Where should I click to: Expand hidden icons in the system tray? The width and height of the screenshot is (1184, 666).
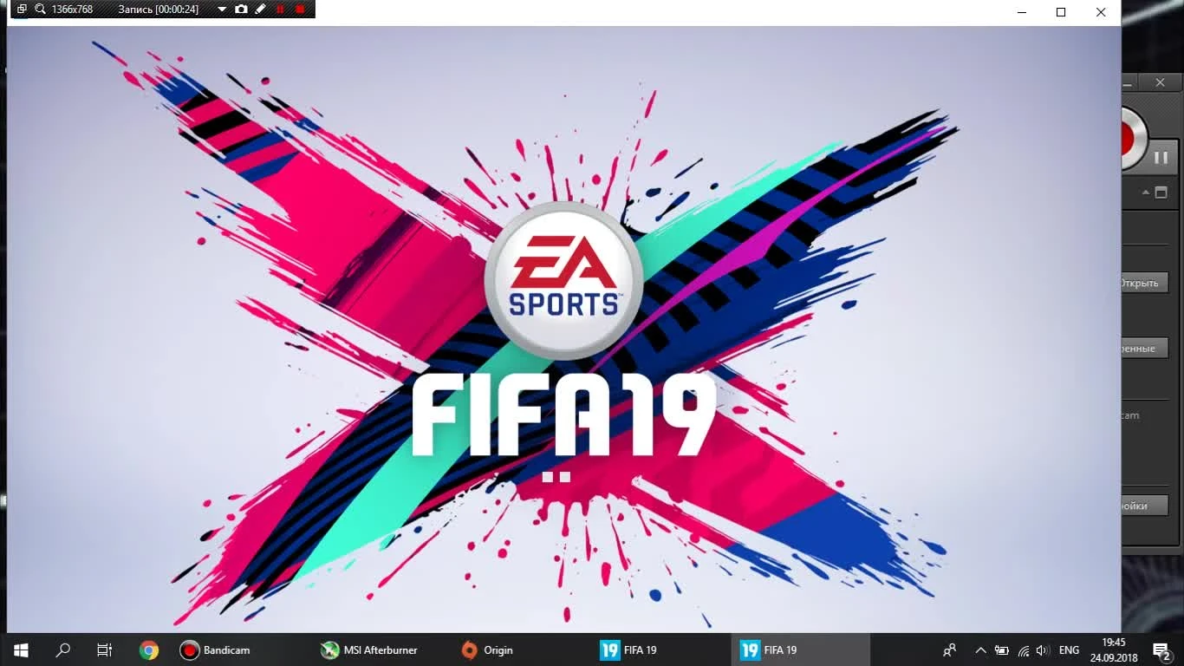tap(980, 650)
